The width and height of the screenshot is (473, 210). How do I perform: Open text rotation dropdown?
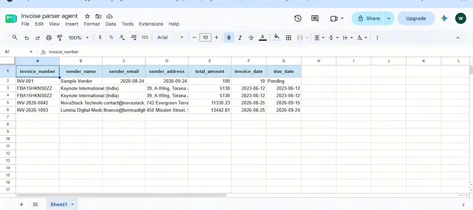(x=362, y=38)
